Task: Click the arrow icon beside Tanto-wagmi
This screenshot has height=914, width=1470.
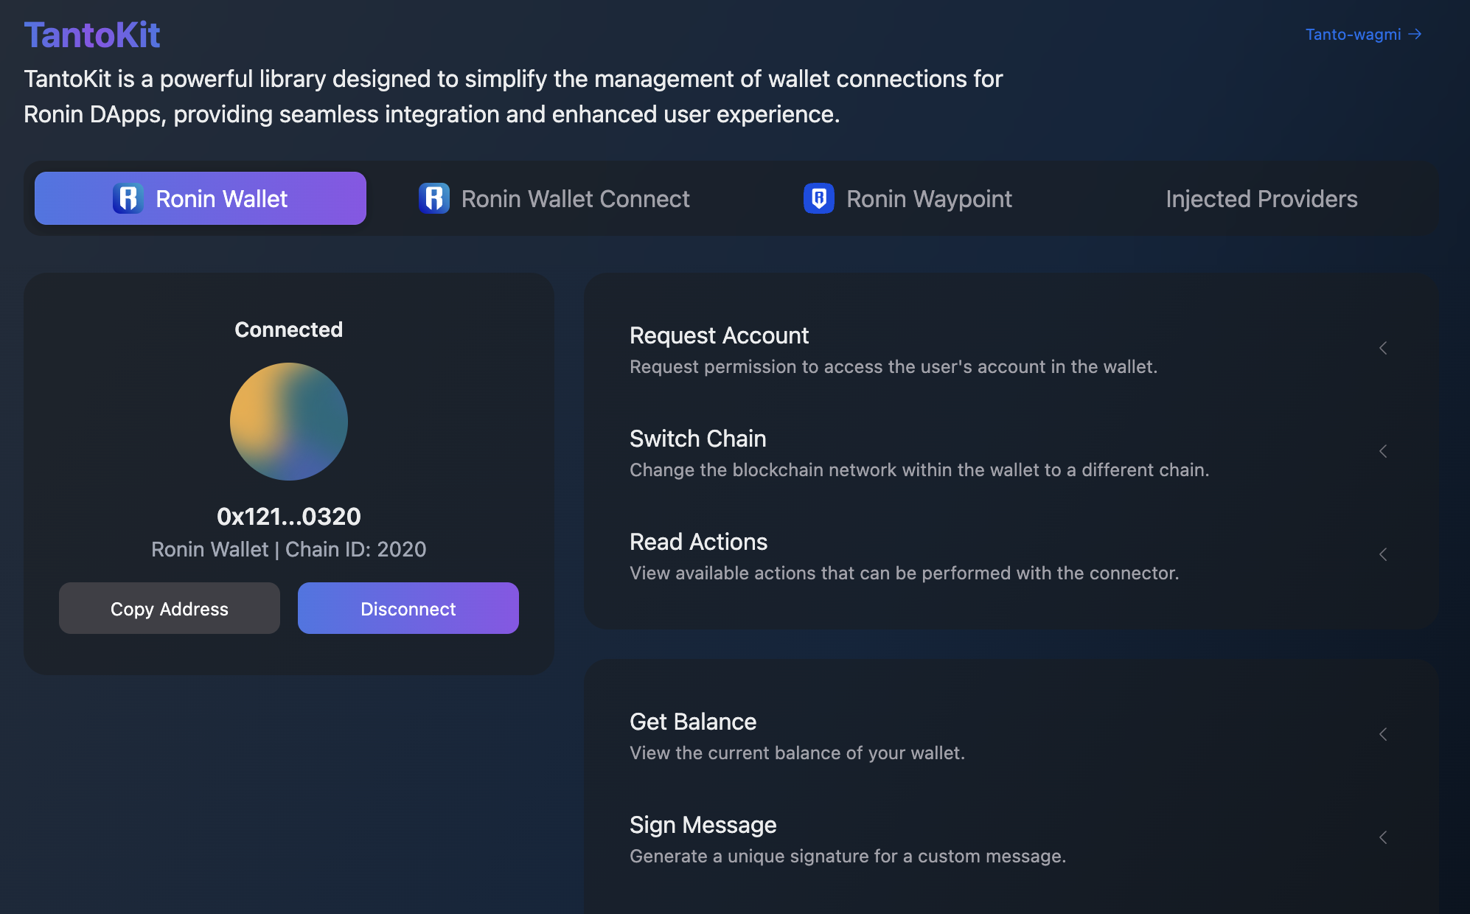Action: click(x=1415, y=35)
